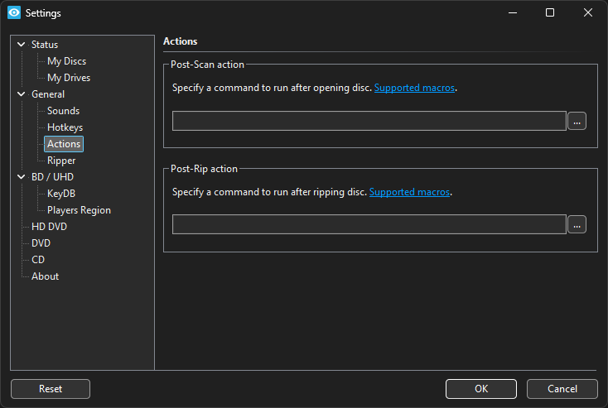Open Hotkeys settings
Viewport: 608px width, 408px height.
(x=65, y=127)
